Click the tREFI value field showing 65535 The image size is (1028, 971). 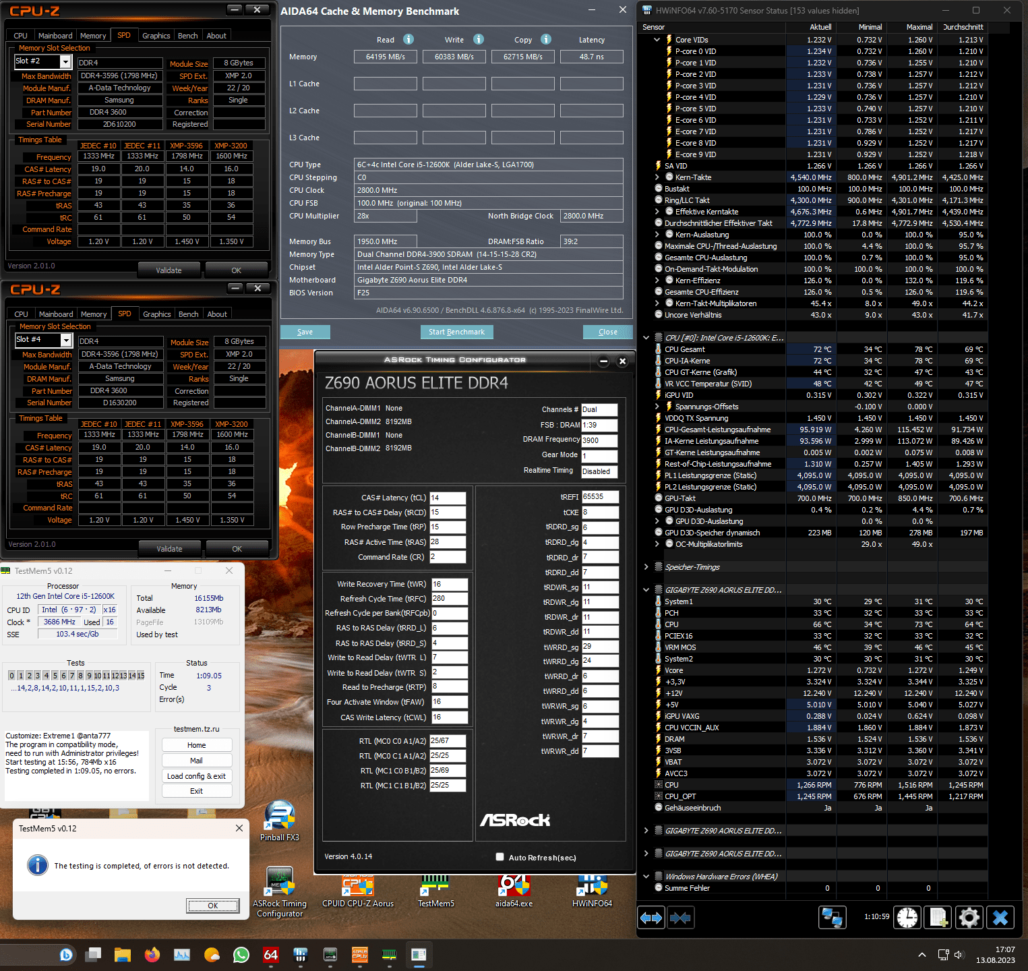point(600,496)
